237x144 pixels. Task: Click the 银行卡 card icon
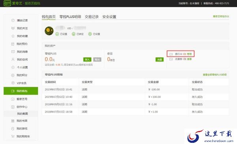171,54
